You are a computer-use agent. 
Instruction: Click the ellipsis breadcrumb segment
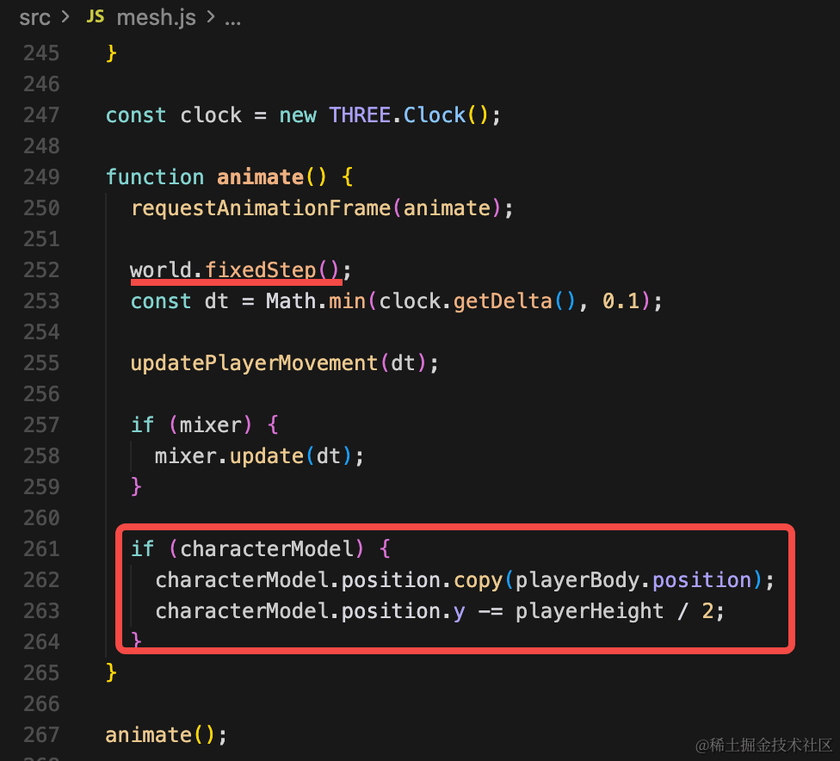coord(232,21)
